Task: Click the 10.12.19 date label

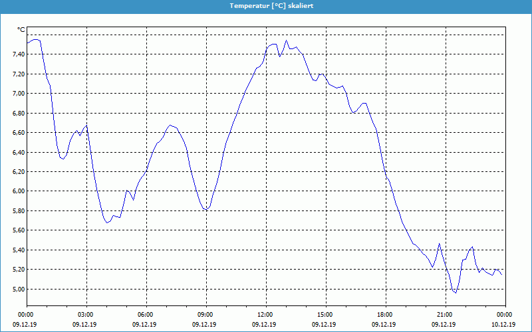Action: click(x=505, y=325)
